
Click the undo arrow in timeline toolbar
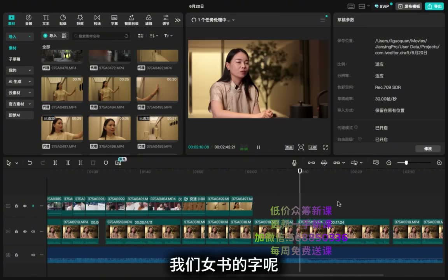pos(30,163)
